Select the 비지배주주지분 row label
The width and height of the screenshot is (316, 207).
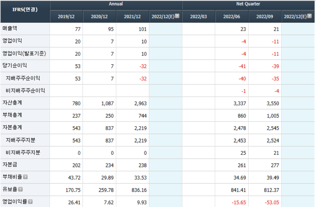23,153
